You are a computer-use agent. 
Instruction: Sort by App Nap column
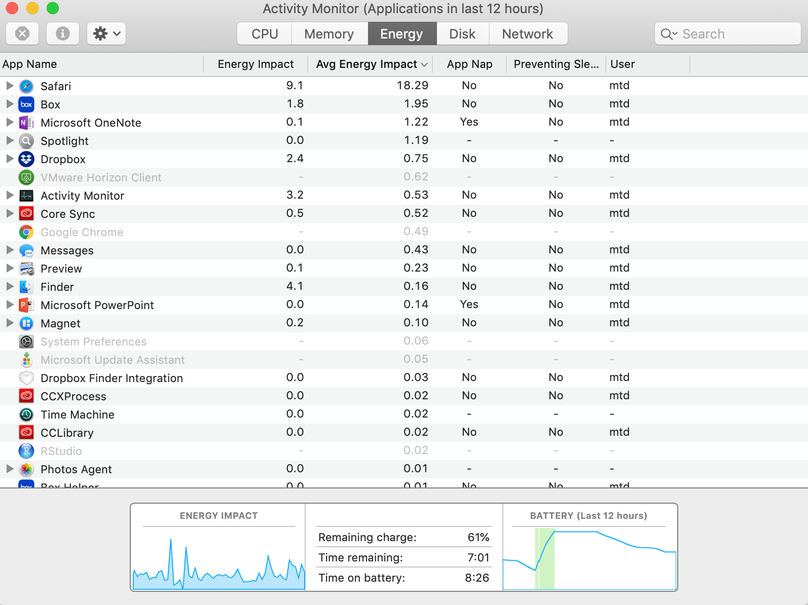469,64
